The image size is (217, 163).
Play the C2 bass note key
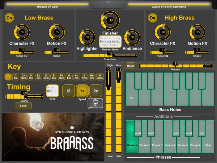(x=132, y=97)
